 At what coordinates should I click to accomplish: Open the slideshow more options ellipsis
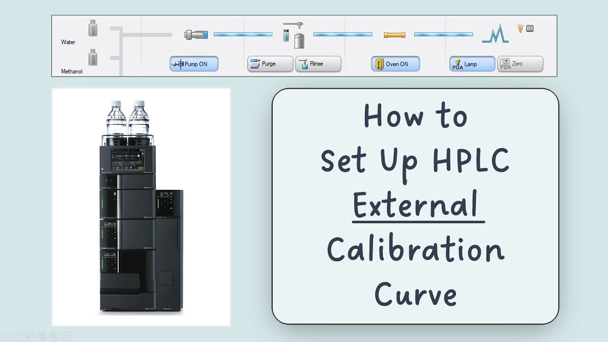pos(66,336)
